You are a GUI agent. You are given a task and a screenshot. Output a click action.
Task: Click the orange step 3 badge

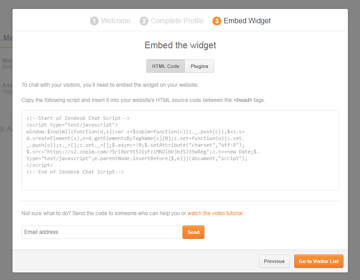217,21
